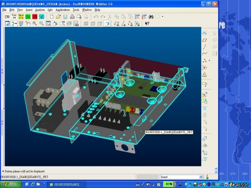
Task: Click the Zoom Out magnifier icon
Action: [42, 23]
